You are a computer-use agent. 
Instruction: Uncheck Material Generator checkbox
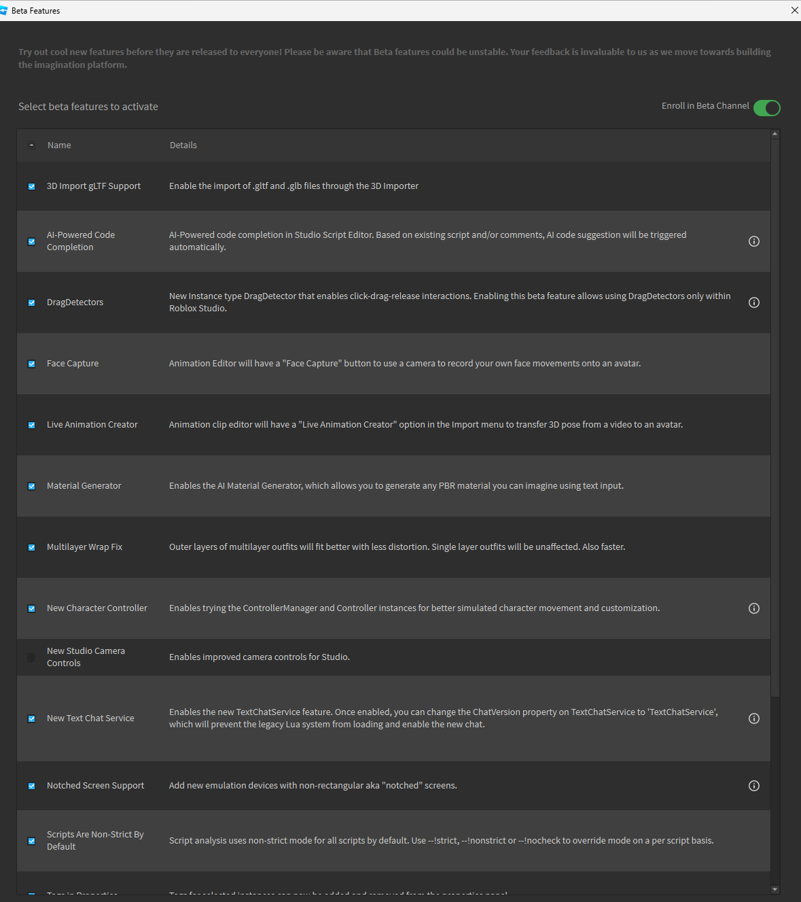tap(31, 486)
